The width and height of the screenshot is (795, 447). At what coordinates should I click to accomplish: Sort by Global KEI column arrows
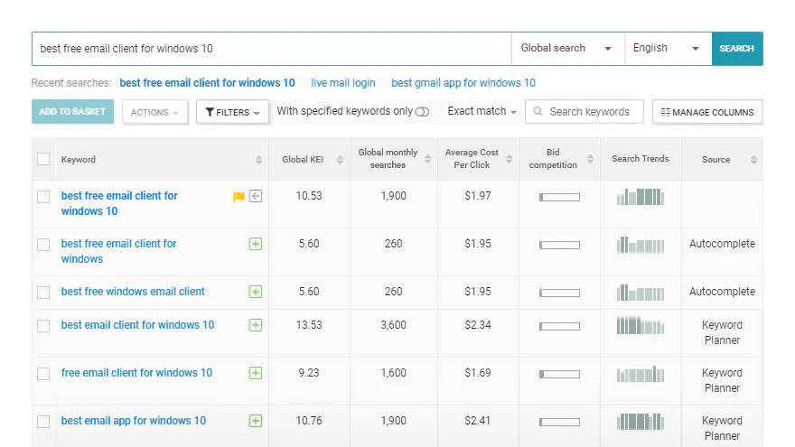pyautogui.click(x=340, y=160)
